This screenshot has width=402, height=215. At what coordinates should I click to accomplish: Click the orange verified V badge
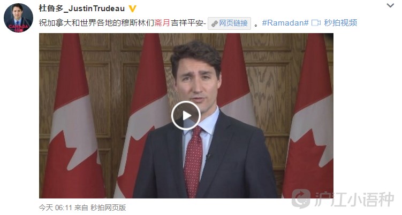click(x=132, y=9)
